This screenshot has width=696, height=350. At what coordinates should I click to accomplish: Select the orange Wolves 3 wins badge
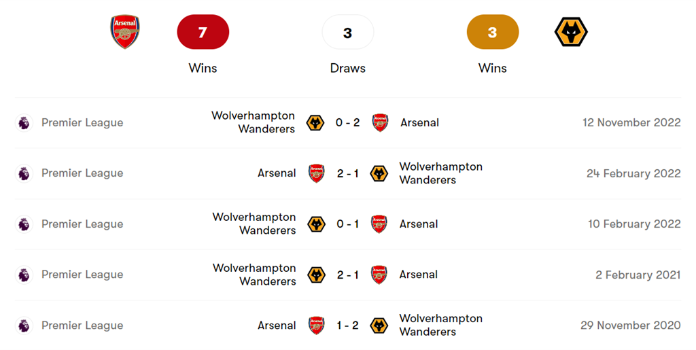pos(493,32)
